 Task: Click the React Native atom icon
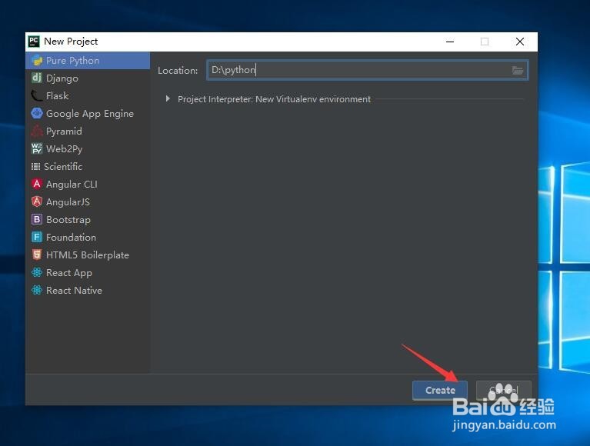[x=37, y=290]
